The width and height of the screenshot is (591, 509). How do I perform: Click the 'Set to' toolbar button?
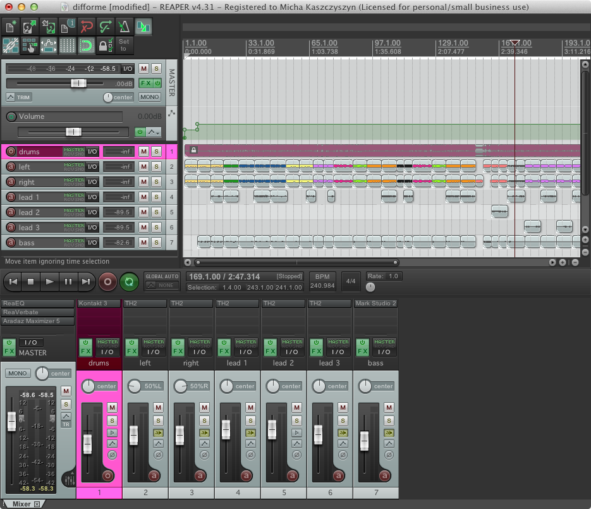[124, 46]
